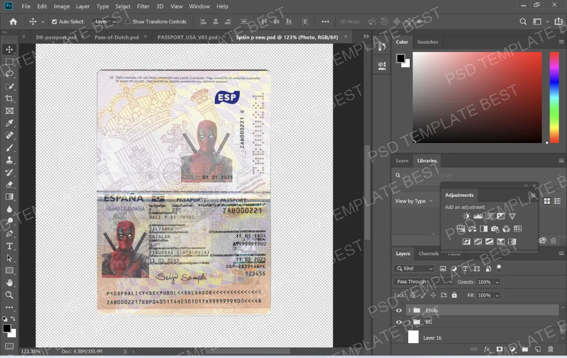
Task: Close the Pass-of-Dutch.psd tab
Action: point(145,37)
